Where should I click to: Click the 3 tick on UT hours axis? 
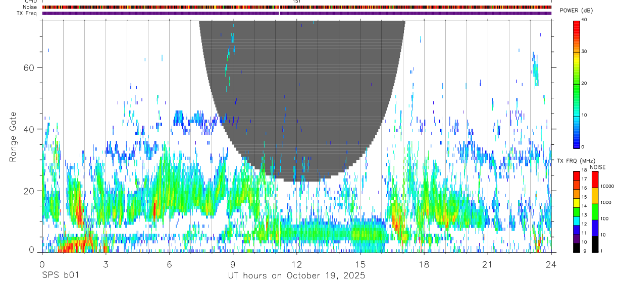[106, 264]
